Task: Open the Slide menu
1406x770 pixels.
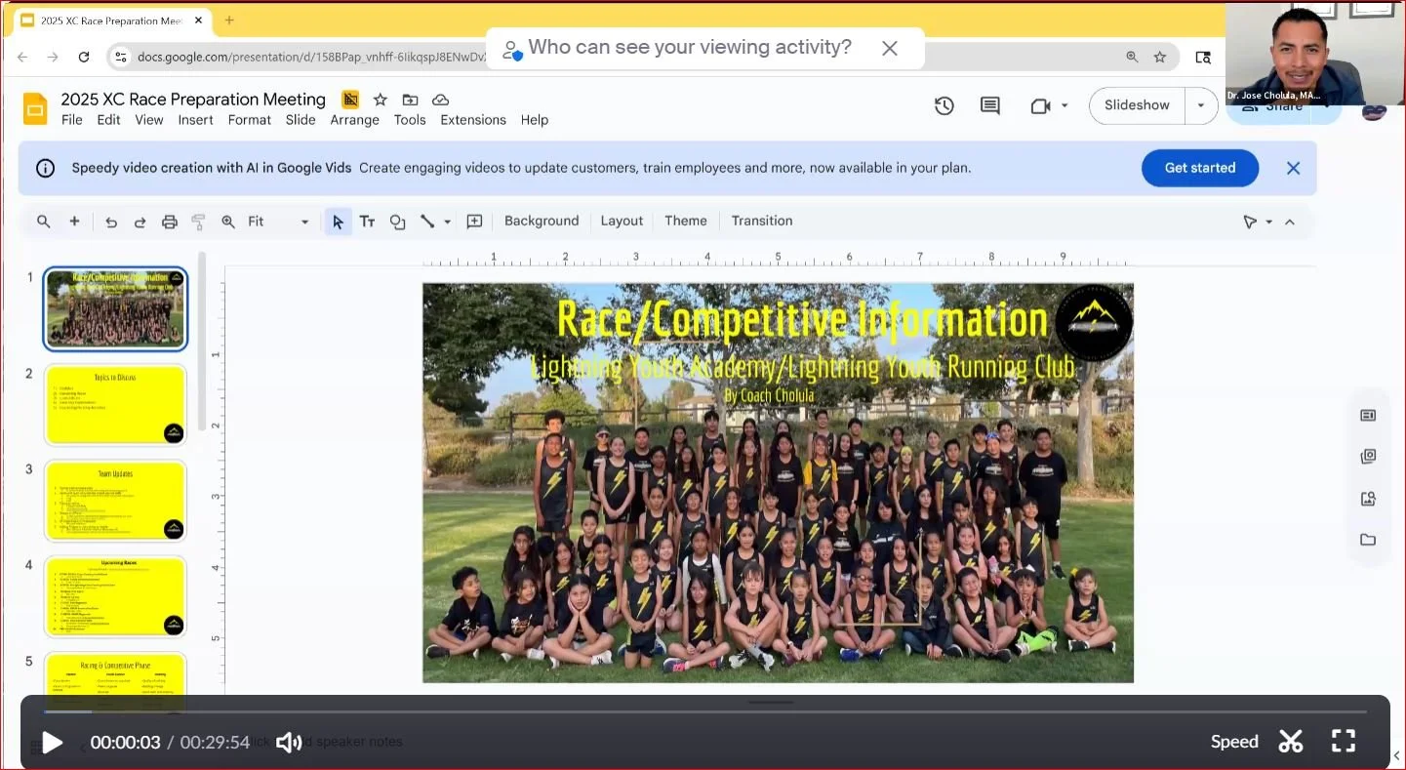Action: click(x=301, y=120)
